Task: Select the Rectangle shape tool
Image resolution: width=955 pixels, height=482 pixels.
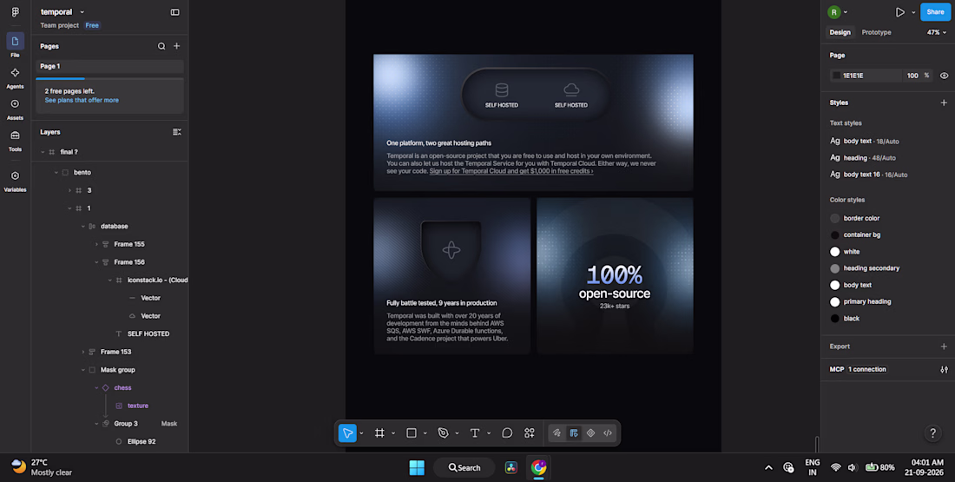Action: [x=412, y=432]
